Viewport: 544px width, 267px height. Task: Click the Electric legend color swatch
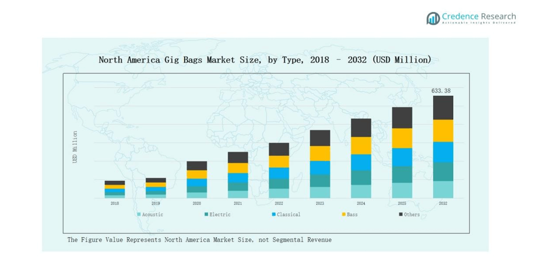point(206,215)
